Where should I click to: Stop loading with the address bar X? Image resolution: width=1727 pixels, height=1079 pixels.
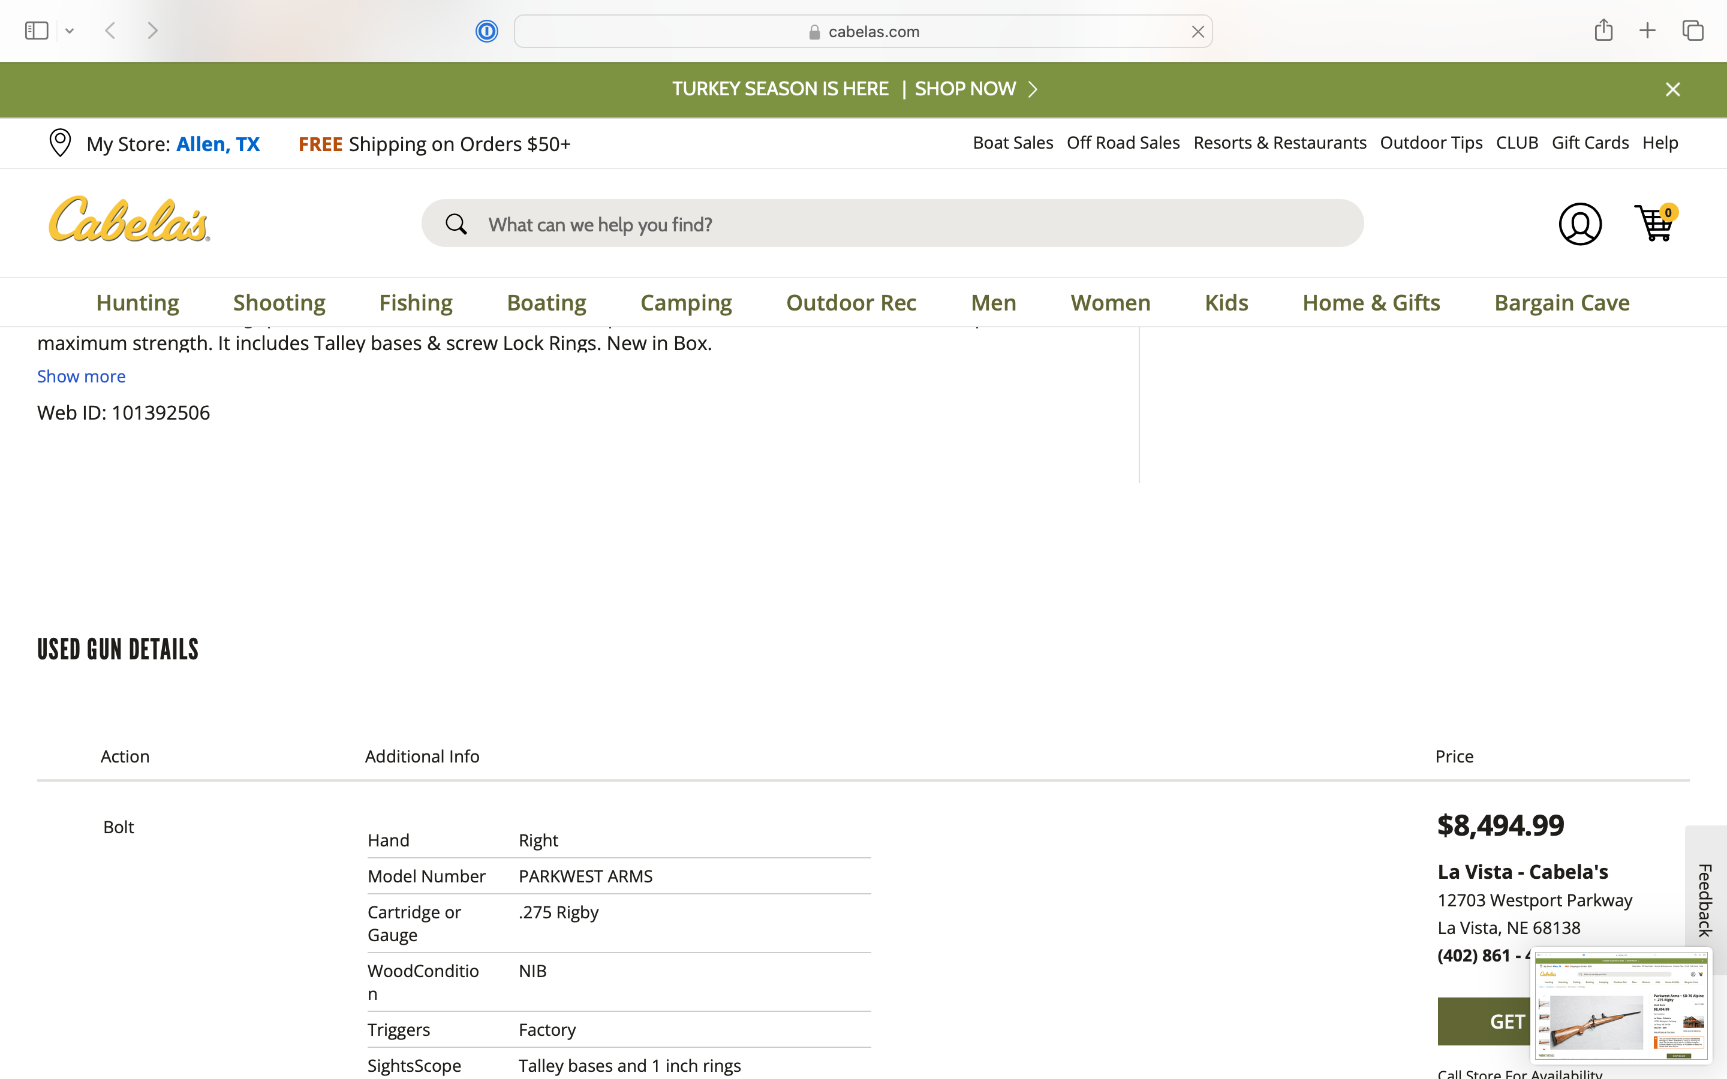[x=1198, y=31]
